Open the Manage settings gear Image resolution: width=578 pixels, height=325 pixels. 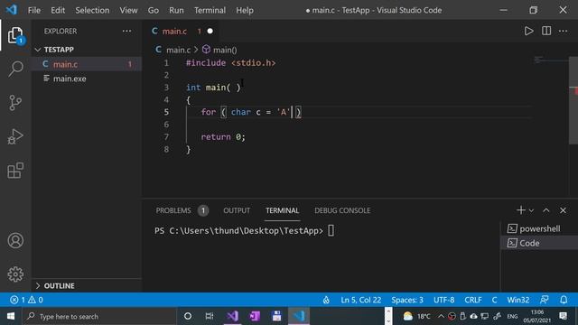pyautogui.click(x=15, y=274)
